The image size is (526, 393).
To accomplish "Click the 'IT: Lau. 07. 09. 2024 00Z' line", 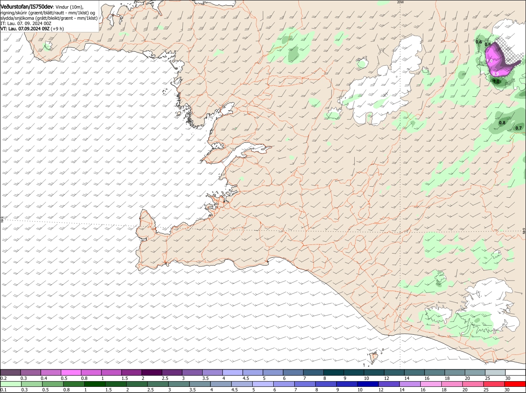I will coord(26,23).
